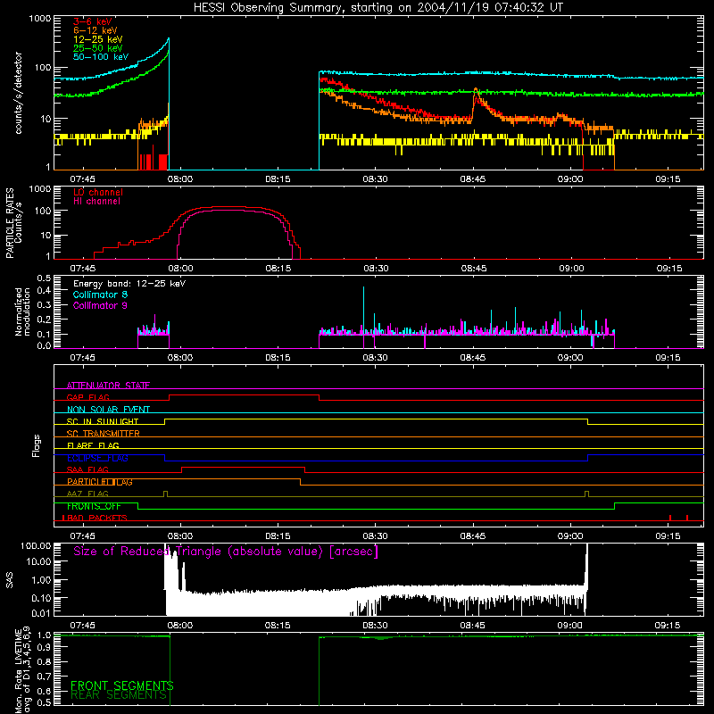
Task: Click '09:15' tick under the count-rate plot
Action: tap(668, 179)
